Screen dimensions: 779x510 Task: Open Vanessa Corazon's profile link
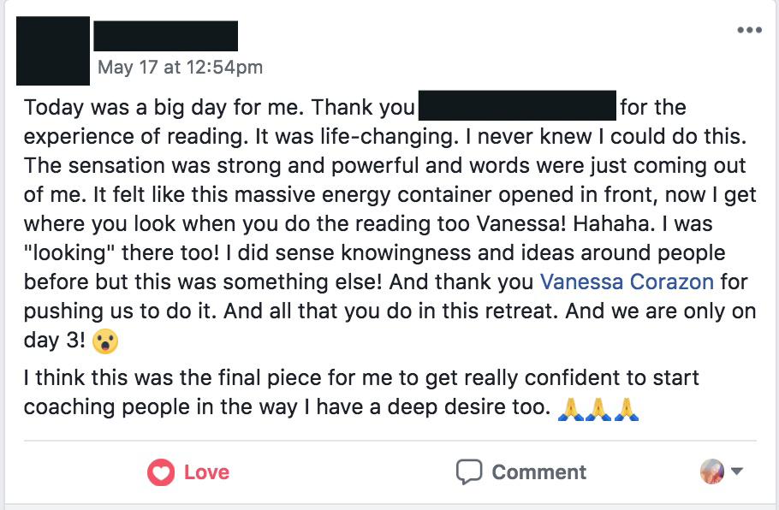[627, 282]
